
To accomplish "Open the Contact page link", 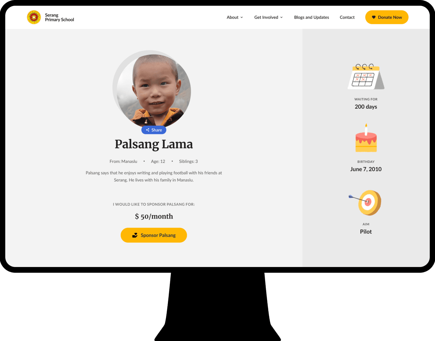I will 347,17.
